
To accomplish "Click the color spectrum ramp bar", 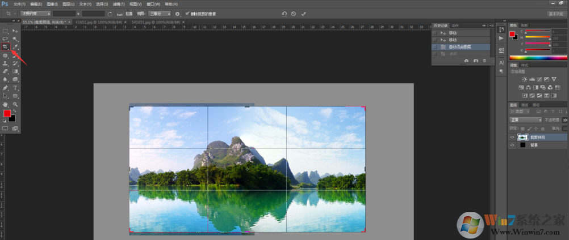I will pos(538,57).
